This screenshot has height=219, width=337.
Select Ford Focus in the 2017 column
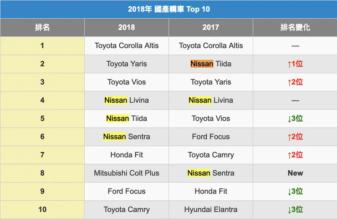coord(211,137)
